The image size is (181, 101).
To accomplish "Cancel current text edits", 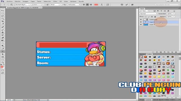I will (x=122, y=4).
